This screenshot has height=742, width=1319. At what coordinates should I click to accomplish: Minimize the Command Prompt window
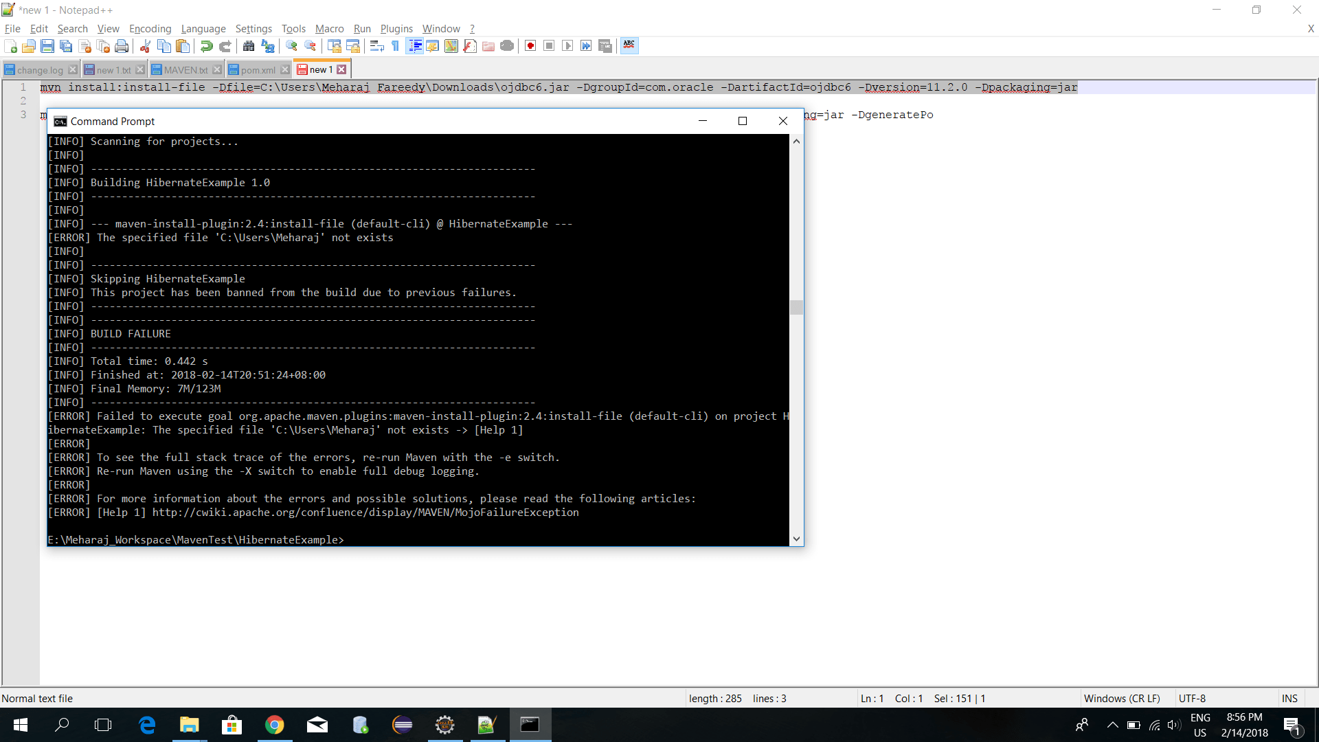[703, 121]
